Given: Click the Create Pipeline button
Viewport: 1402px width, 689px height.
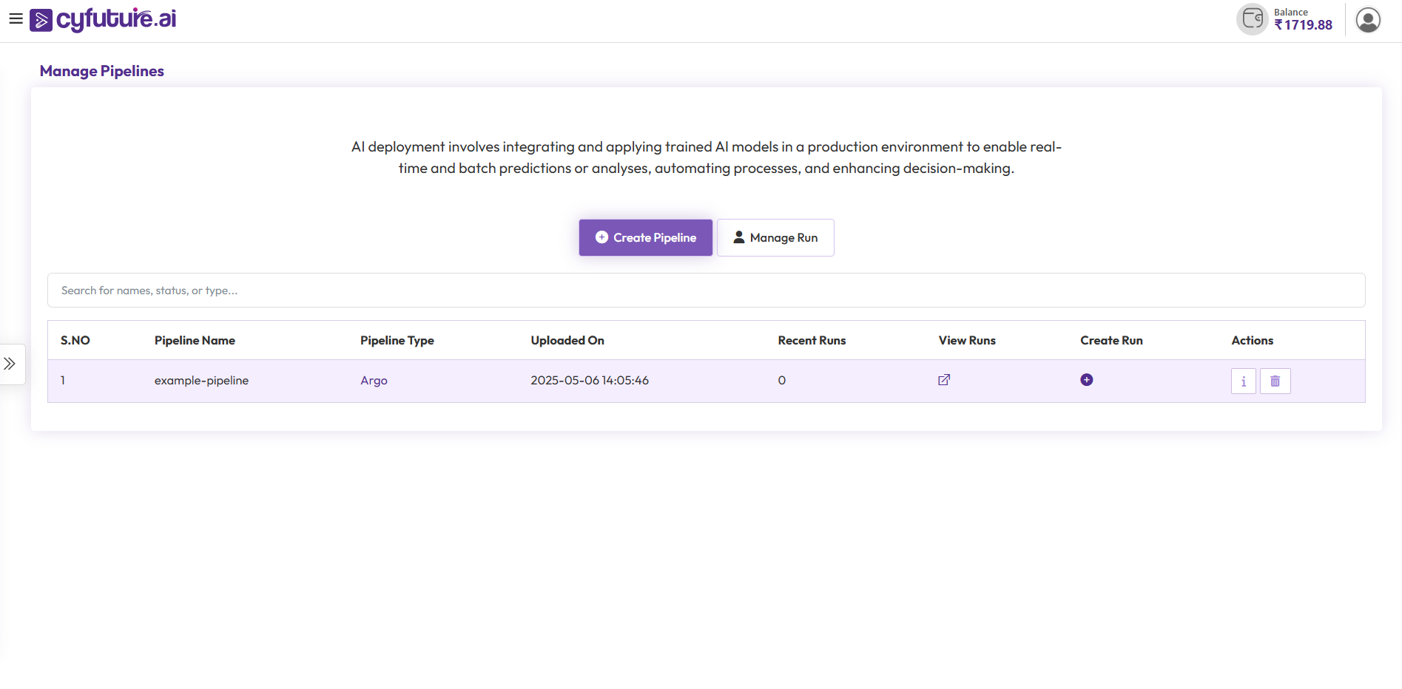Looking at the screenshot, I should pyautogui.click(x=645, y=237).
